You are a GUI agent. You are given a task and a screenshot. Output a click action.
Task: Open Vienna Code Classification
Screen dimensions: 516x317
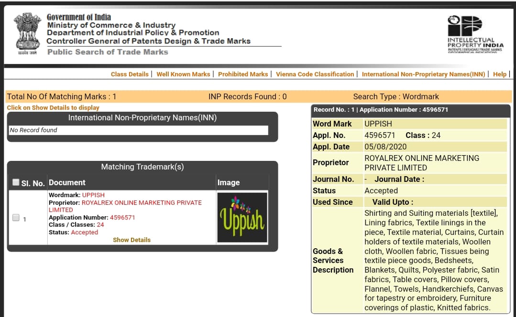(x=315, y=74)
